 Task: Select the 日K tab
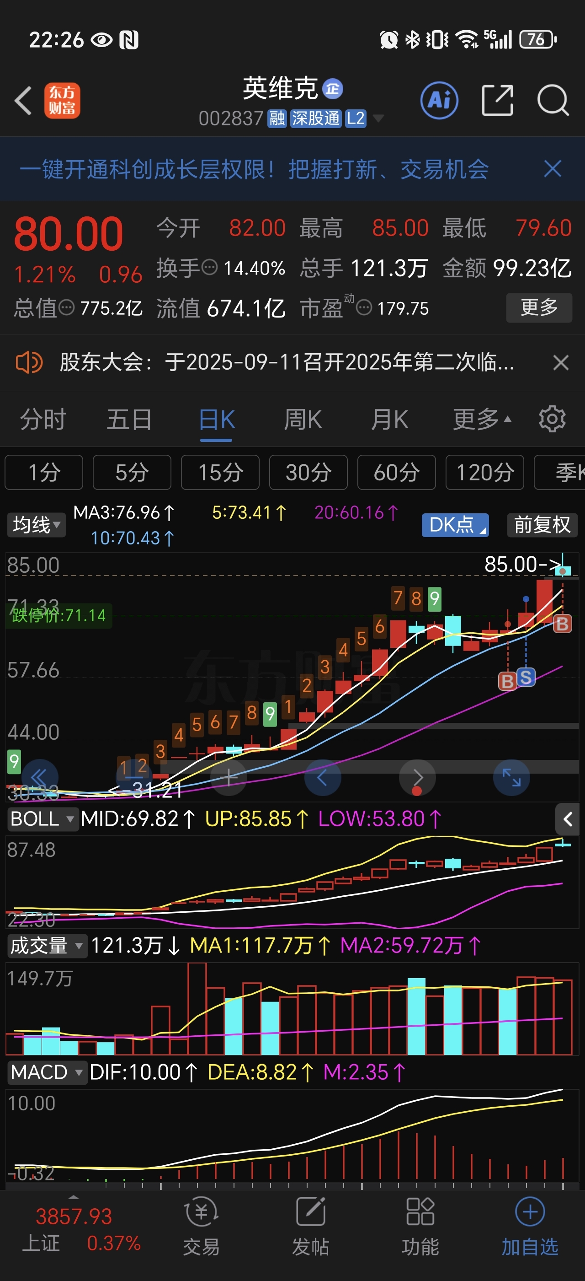coord(217,420)
